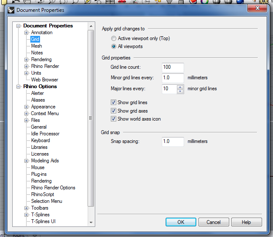Screen dimensions: 273x237
Task: Increase Major lines every with the up arrow
Action: tap(180, 87)
